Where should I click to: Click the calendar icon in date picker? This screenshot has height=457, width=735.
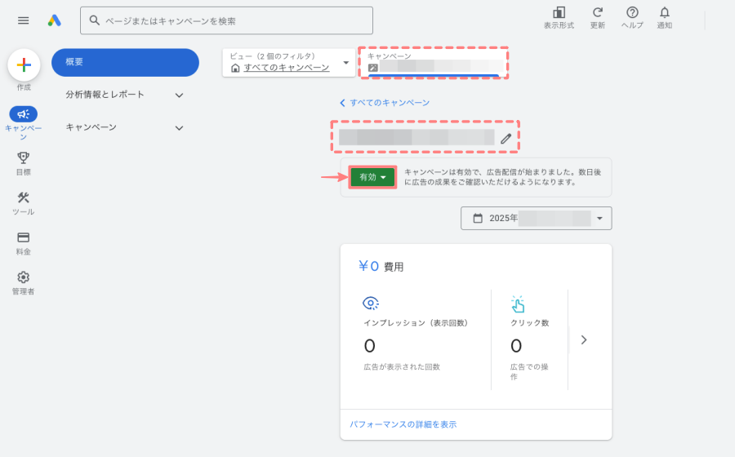click(478, 218)
